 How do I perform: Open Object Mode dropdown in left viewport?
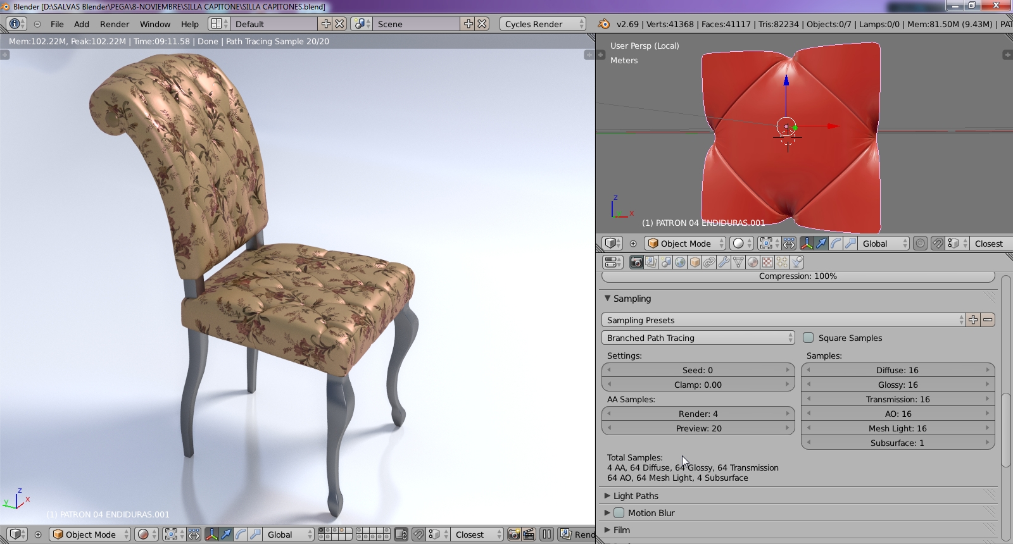coord(90,535)
